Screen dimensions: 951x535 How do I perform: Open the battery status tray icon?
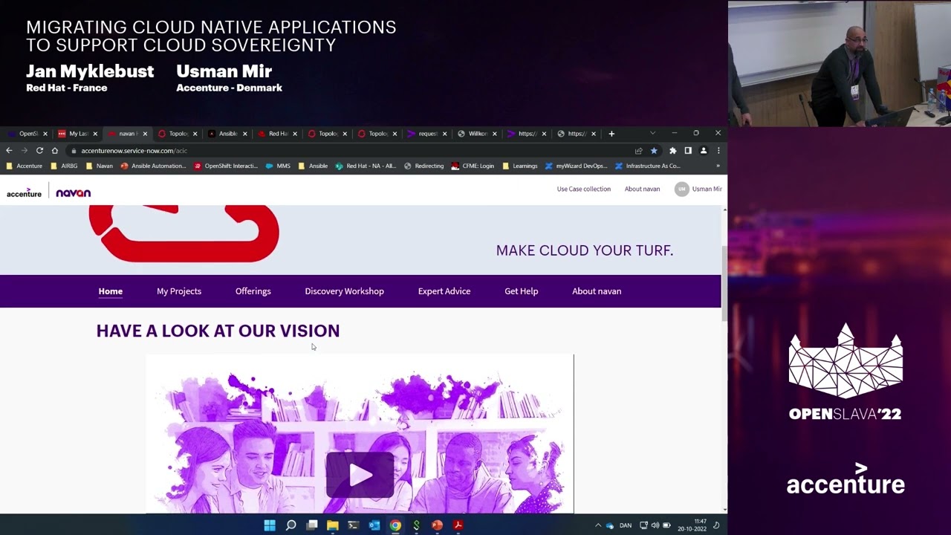[666, 525]
